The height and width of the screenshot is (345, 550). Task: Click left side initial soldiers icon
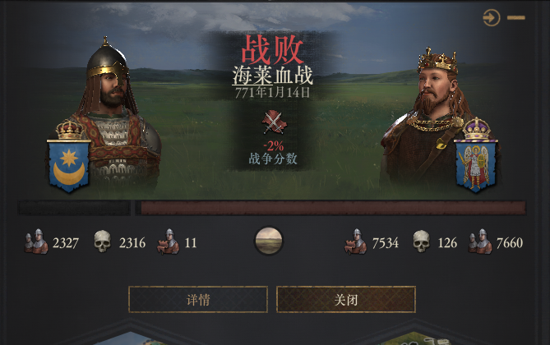coord(36,241)
